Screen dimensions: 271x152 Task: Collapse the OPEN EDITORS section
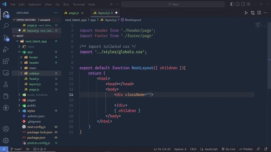pyautogui.click(x=14, y=20)
